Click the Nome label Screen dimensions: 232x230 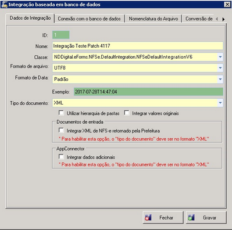pos(42,46)
